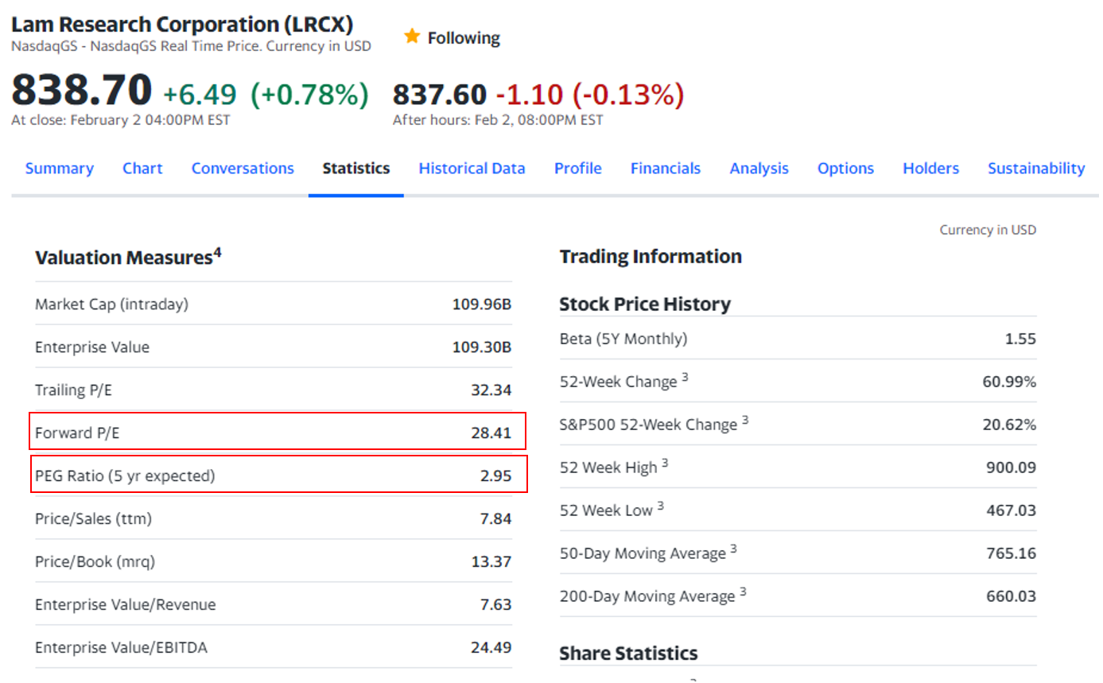Click the footnote 4 beside Valuation Measures
Image resolution: width=1103 pixels, height=683 pixels.
(x=217, y=254)
